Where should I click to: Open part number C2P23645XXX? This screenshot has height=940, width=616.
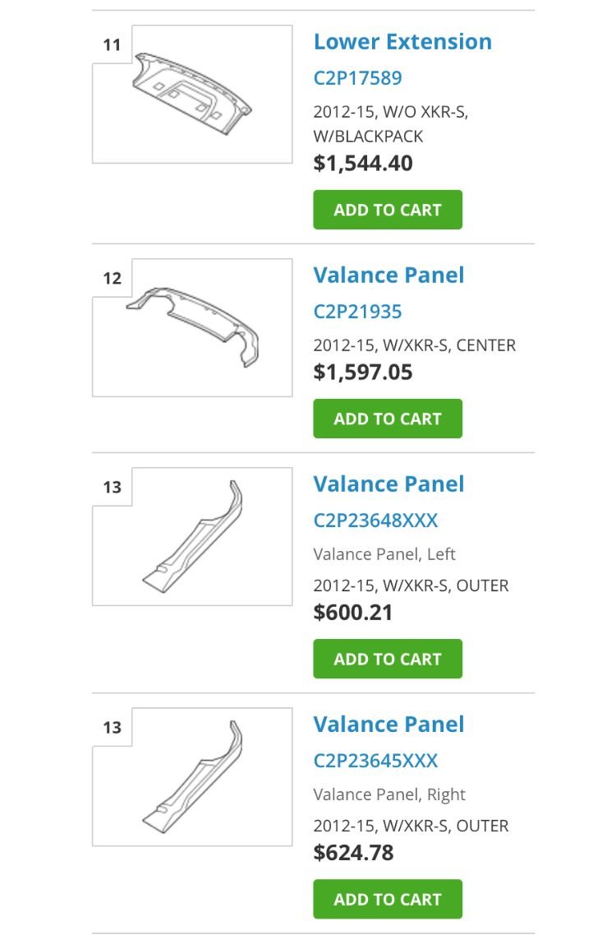(375, 761)
